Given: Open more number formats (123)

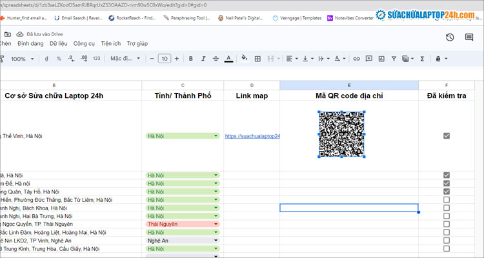Looking at the screenshot, I should coord(97,58).
